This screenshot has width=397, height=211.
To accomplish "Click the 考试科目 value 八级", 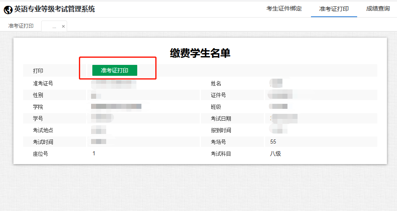I will tap(275, 154).
